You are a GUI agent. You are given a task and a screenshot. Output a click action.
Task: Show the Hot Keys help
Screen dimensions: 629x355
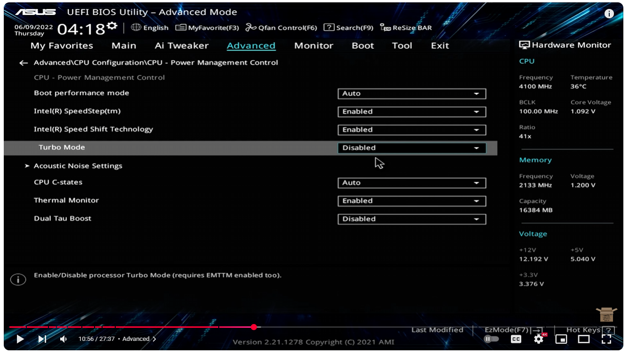click(x=590, y=330)
